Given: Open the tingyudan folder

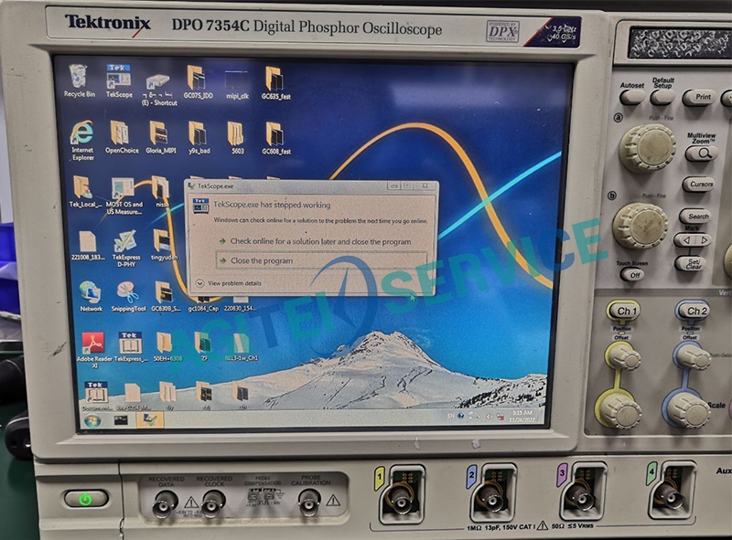Looking at the screenshot, I should tap(164, 245).
